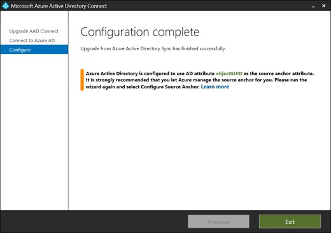331x233 pixels.
Task: Click the objectGUID attribute text
Action: click(229, 74)
